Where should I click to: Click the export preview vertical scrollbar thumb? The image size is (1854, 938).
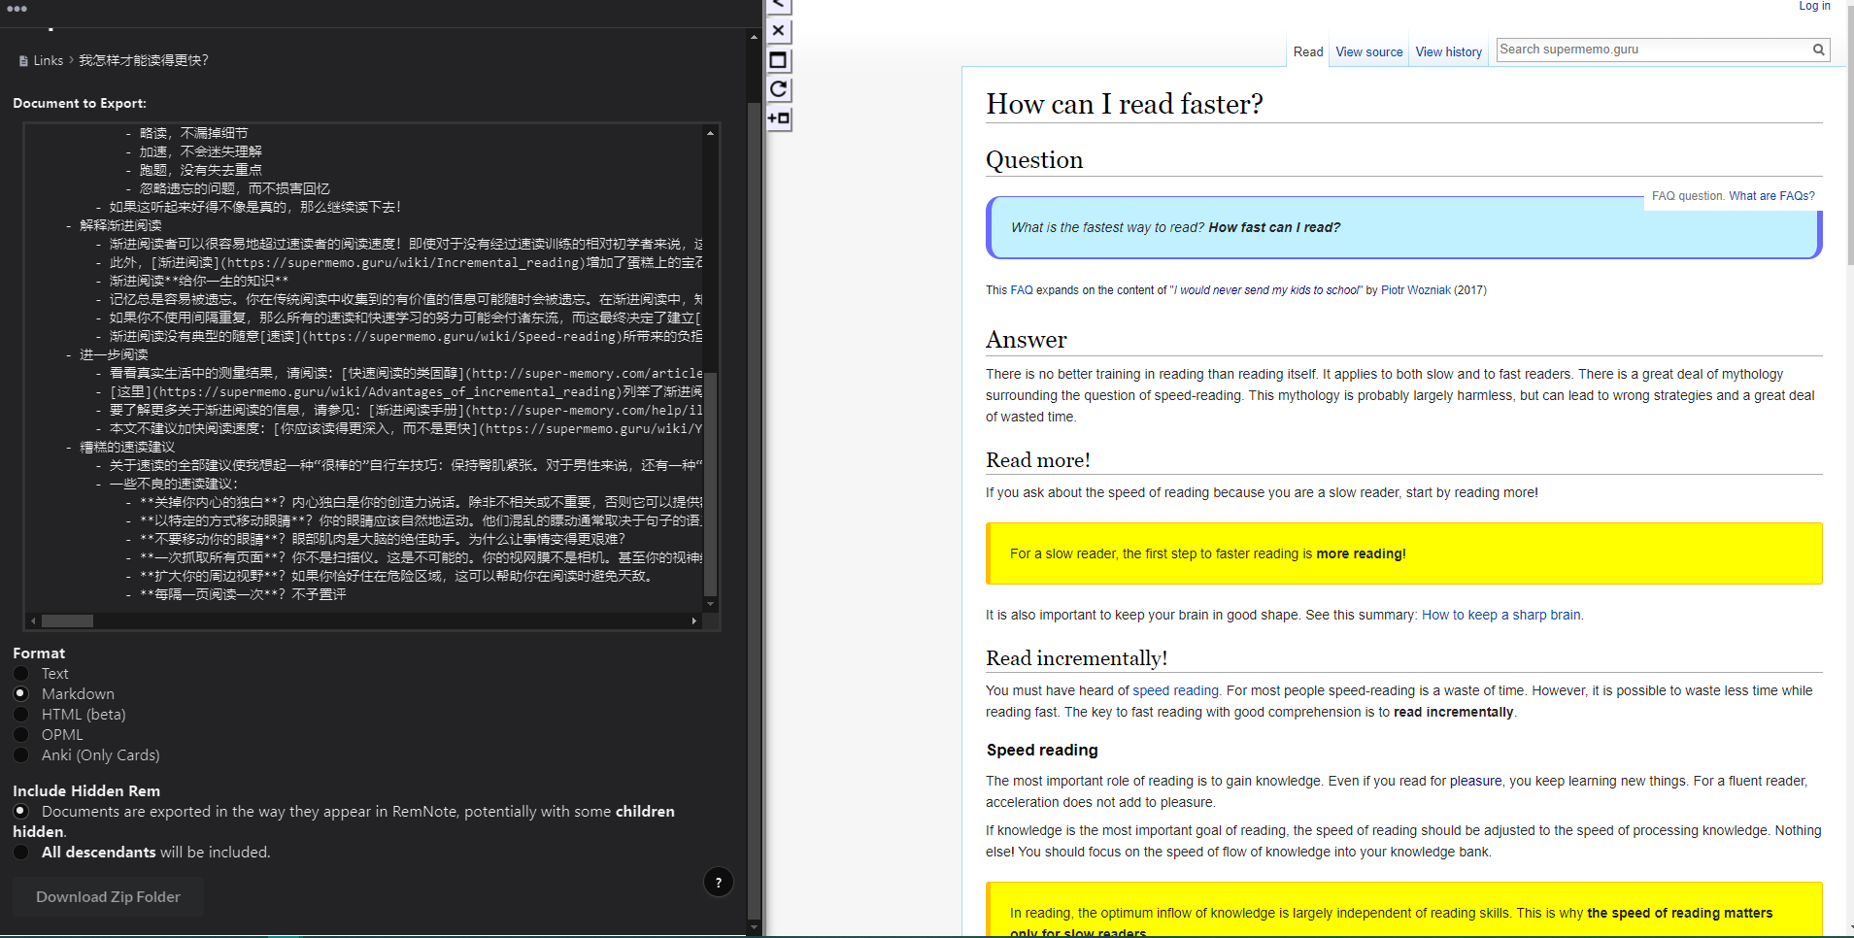coord(711,483)
